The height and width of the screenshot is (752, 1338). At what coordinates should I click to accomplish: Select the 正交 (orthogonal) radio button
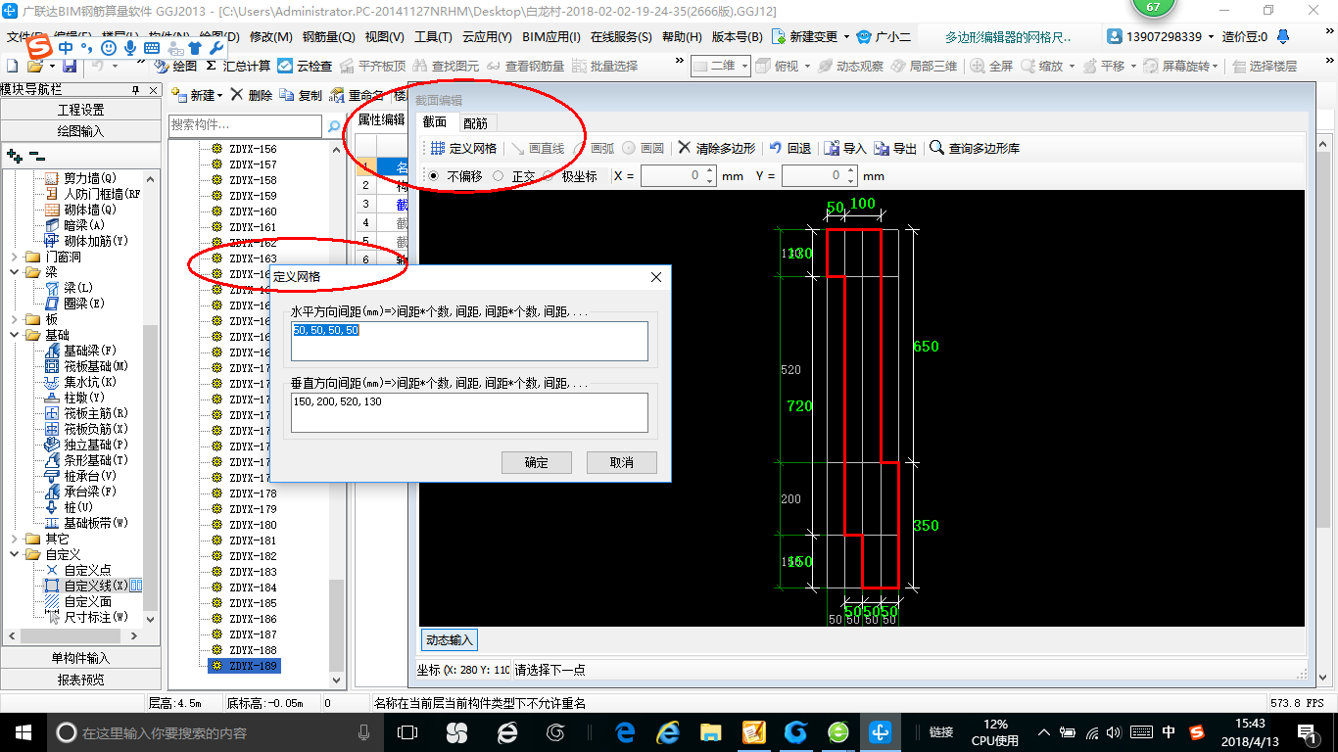point(499,176)
